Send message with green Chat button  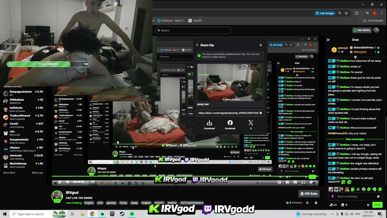coord(377,205)
